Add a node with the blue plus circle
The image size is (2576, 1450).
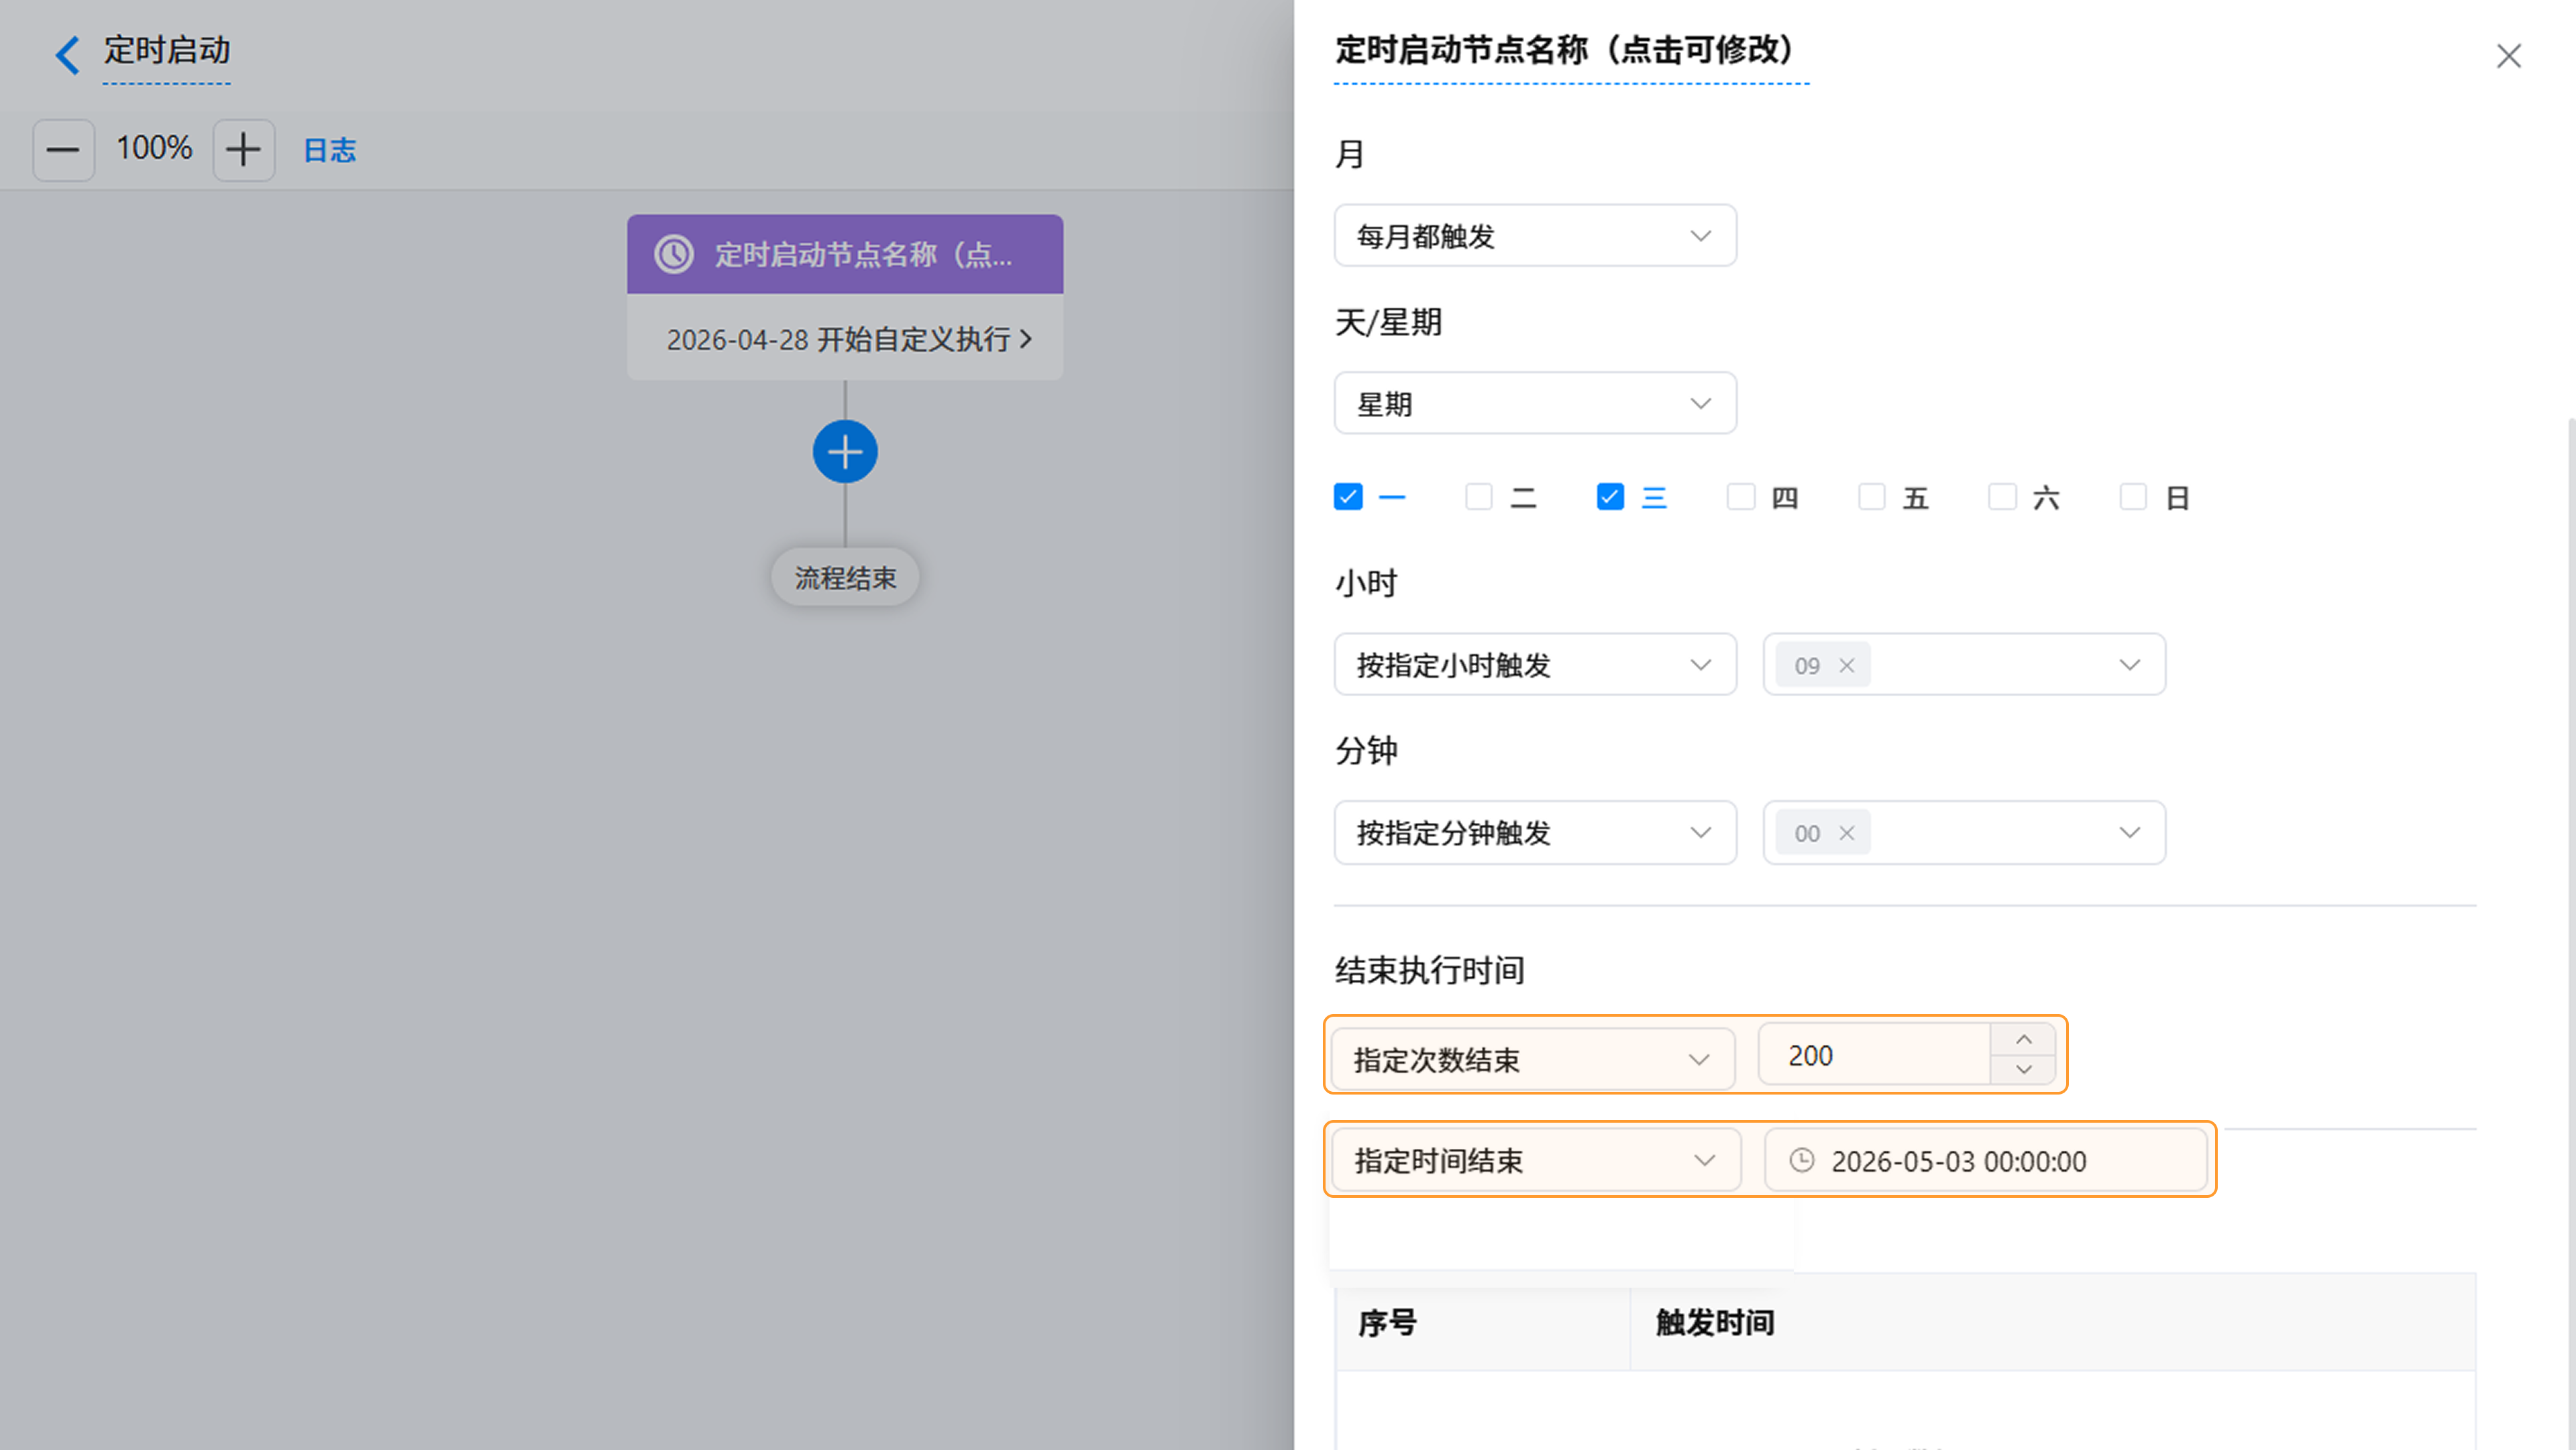coord(845,452)
